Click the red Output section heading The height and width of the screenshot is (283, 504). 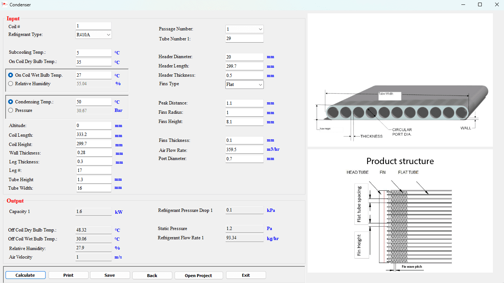pyautogui.click(x=15, y=201)
